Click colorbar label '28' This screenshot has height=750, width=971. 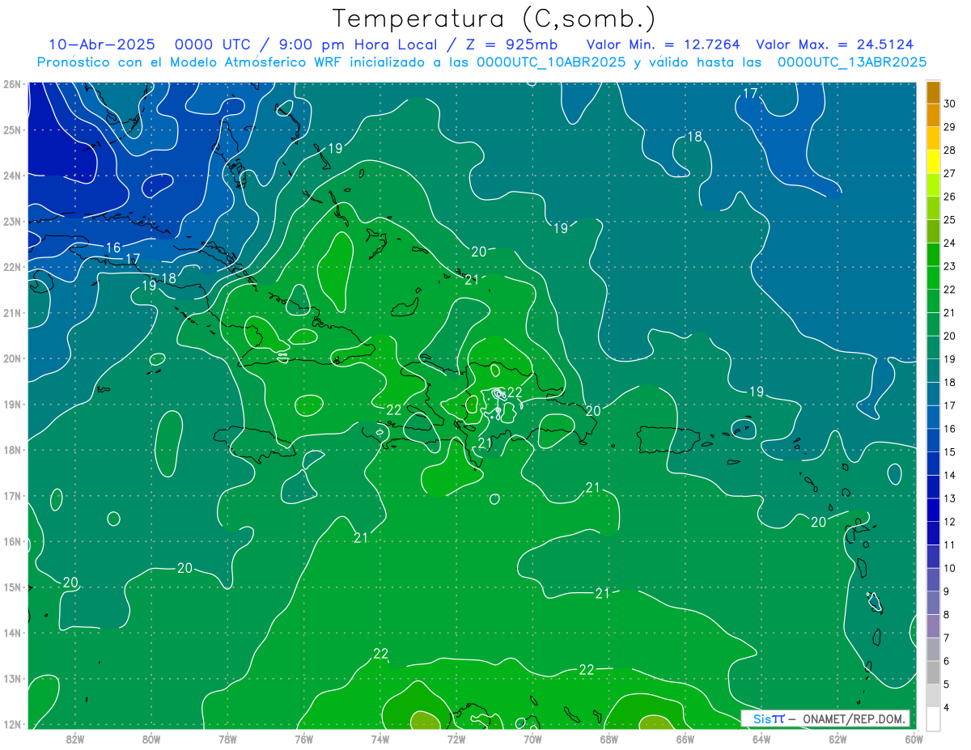(950, 150)
